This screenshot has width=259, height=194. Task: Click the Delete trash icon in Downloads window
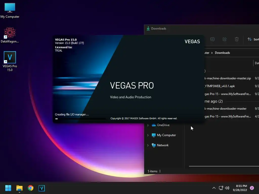pos(237,39)
